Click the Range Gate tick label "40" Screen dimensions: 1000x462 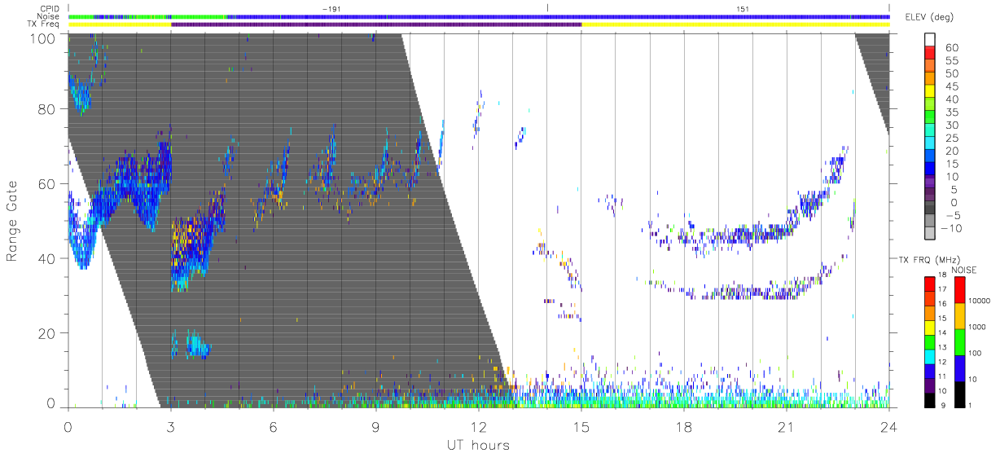click(46, 258)
